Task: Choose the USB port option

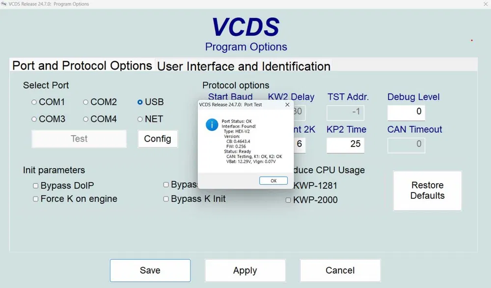Action: [x=140, y=102]
